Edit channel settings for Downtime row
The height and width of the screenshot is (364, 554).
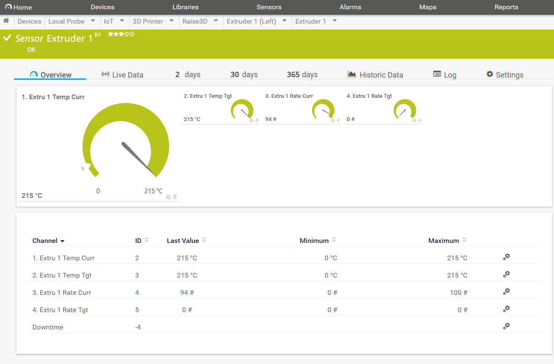coord(506,326)
